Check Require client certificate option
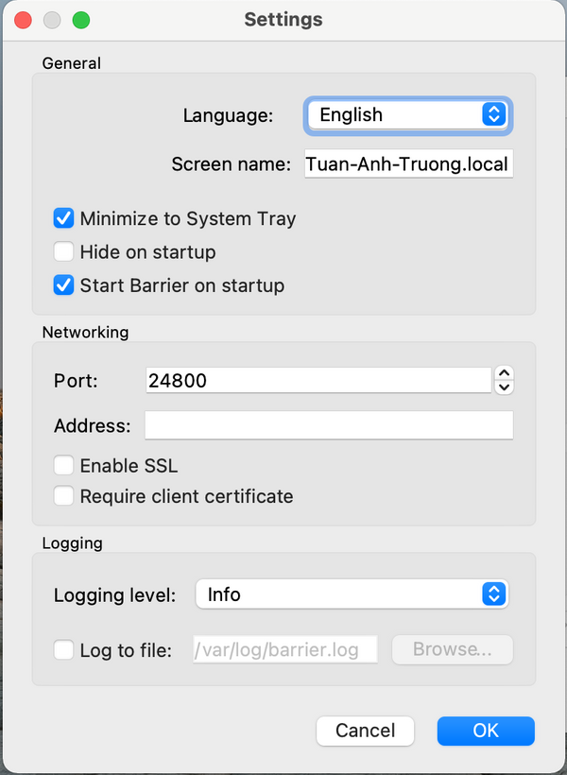Viewport: 567px width, 775px height. point(64,496)
